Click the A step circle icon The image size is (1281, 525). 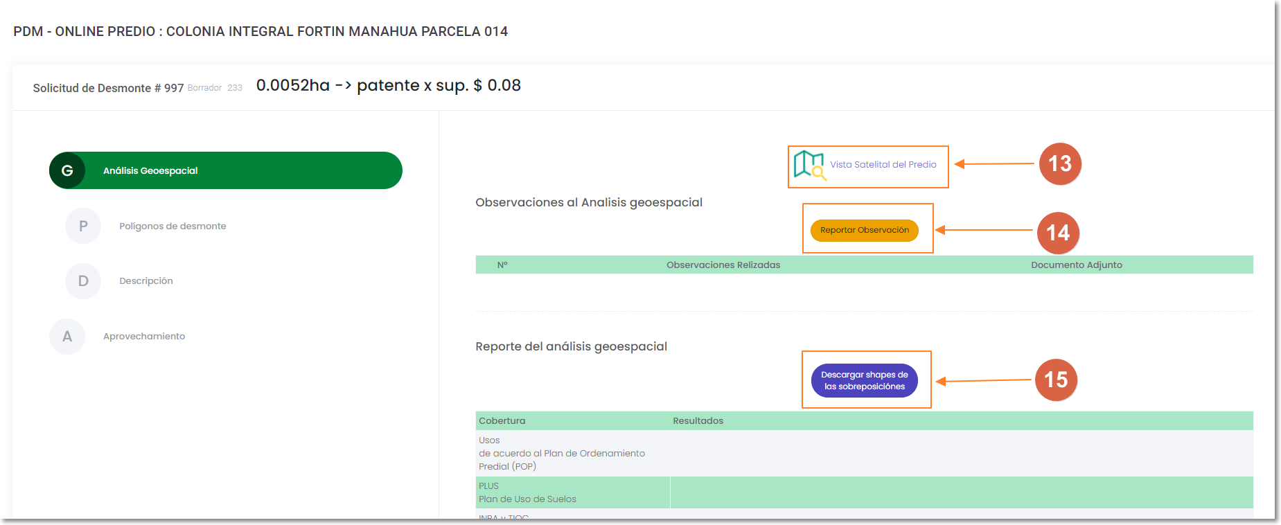pyautogui.click(x=67, y=337)
